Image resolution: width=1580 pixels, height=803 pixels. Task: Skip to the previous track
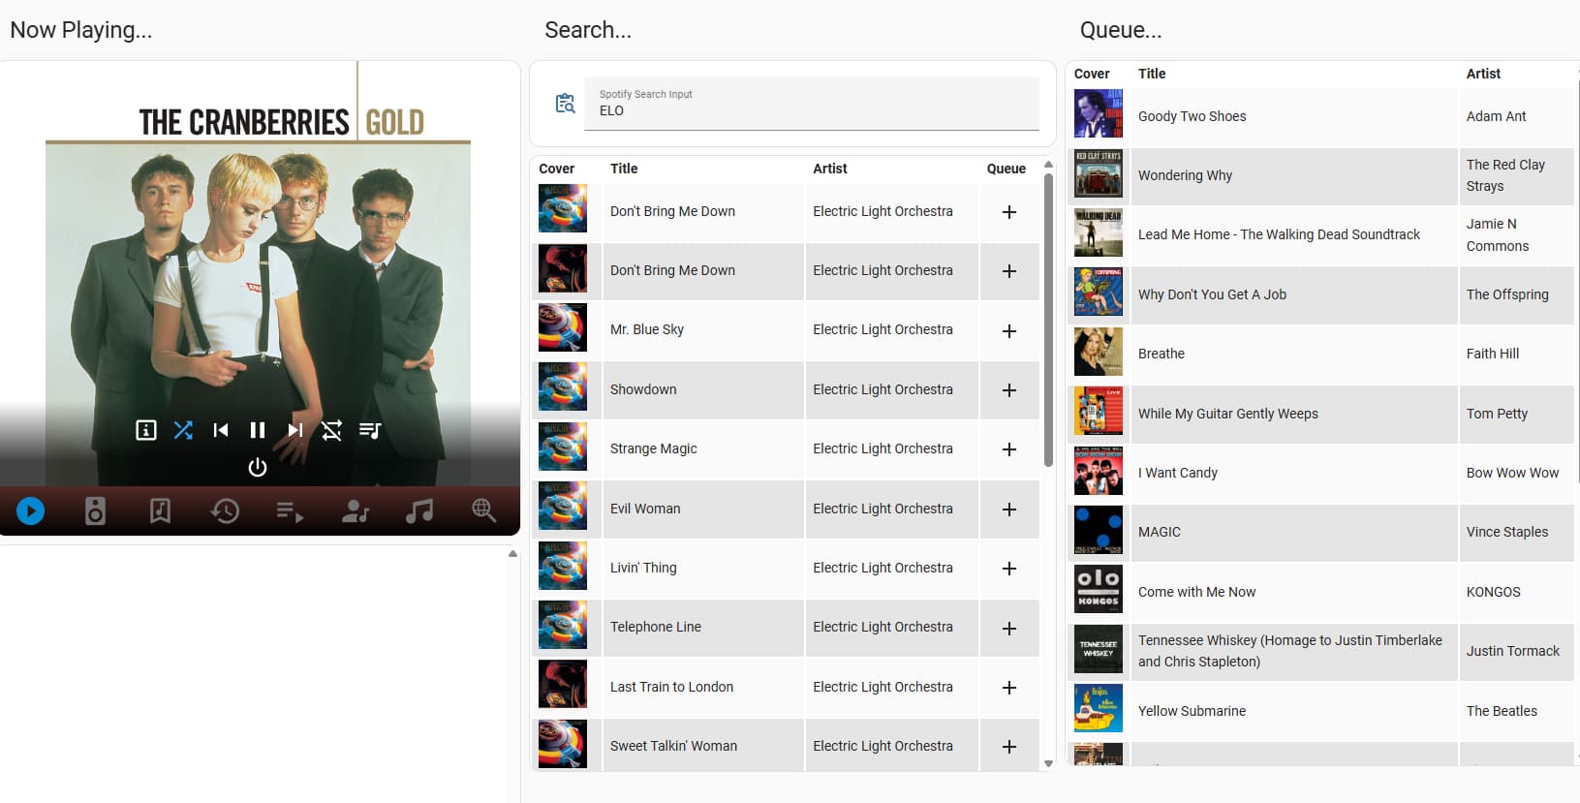point(221,430)
